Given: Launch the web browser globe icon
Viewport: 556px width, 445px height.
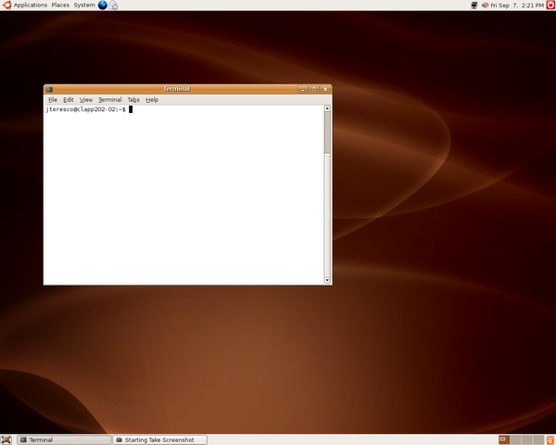Looking at the screenshot, I should (103, 5).
